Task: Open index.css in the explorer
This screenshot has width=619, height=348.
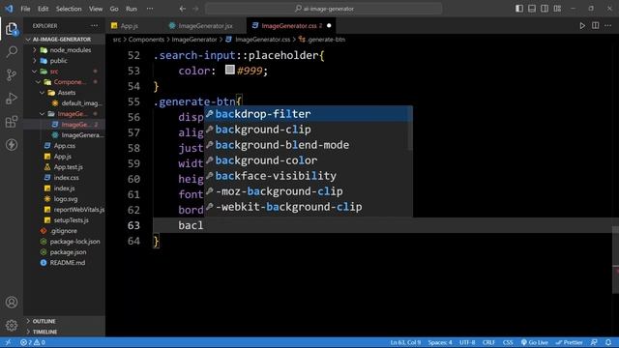Action: (x=65, y=178)
